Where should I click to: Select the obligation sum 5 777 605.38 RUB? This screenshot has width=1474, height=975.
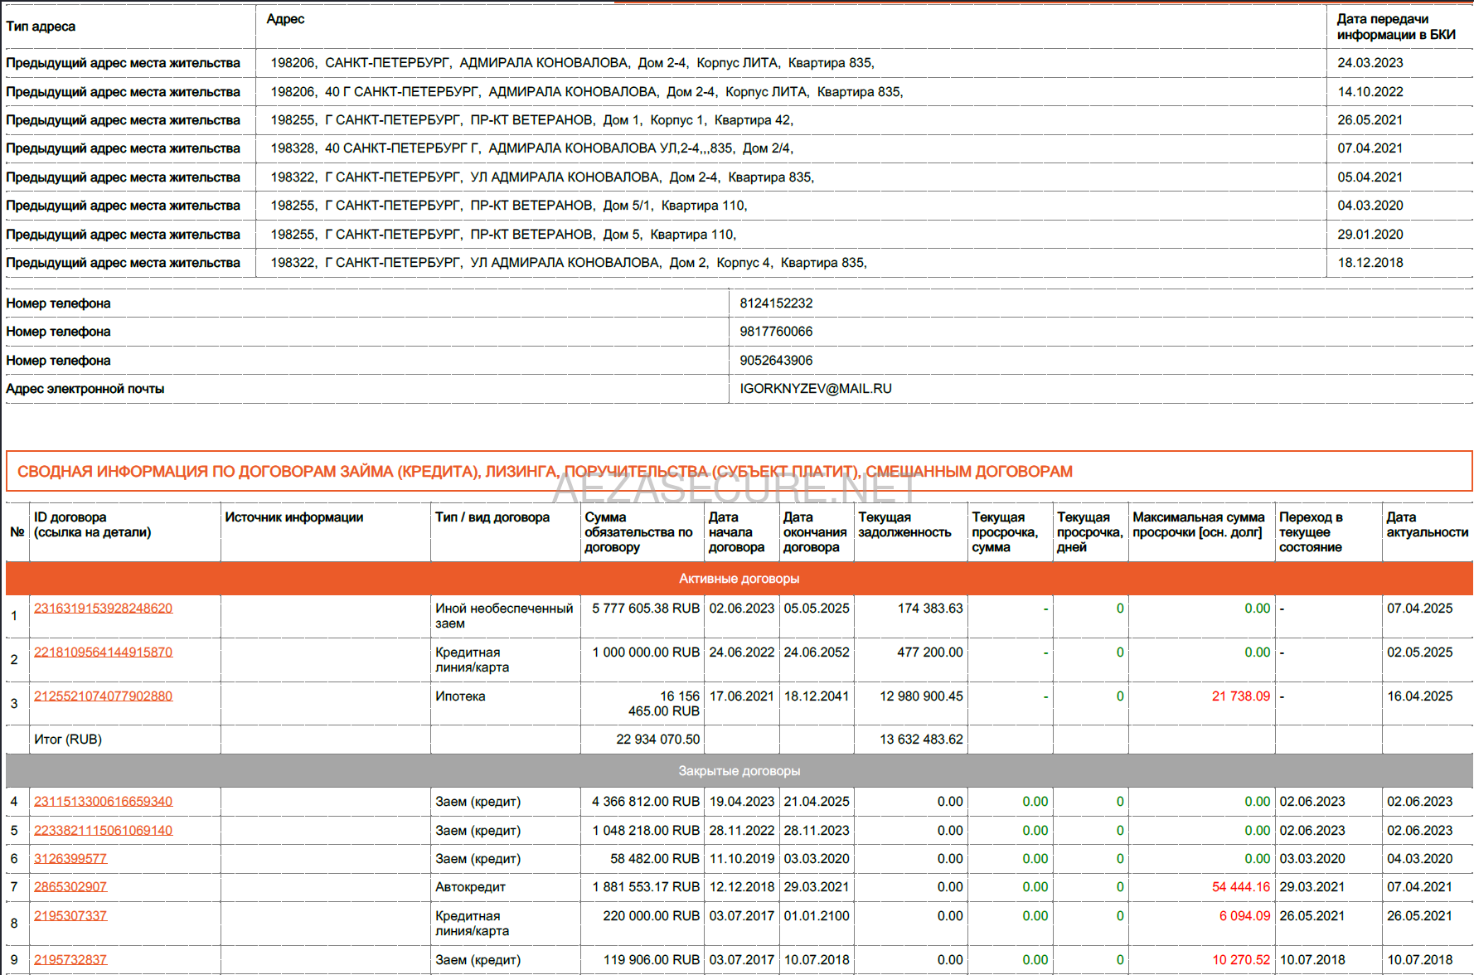pos(646,609)
